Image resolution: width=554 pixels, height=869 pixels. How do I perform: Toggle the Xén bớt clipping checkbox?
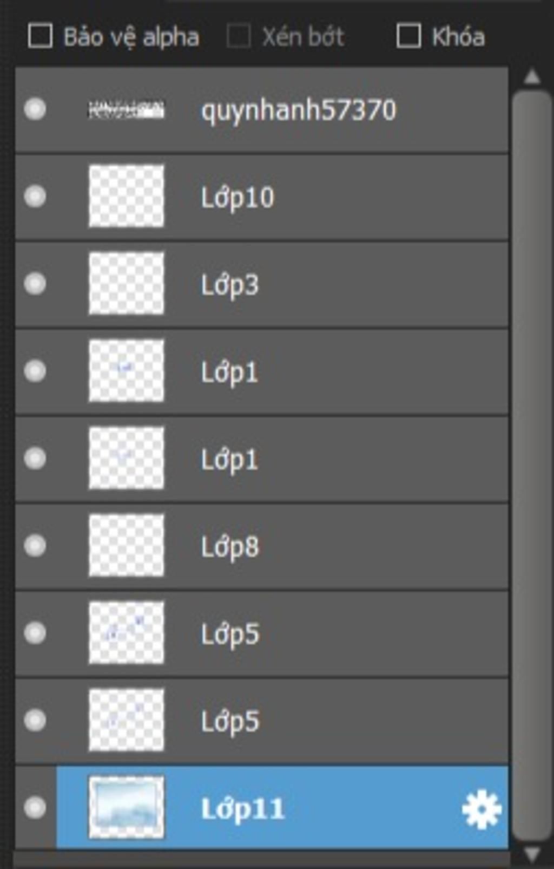[x=239, y=36]
